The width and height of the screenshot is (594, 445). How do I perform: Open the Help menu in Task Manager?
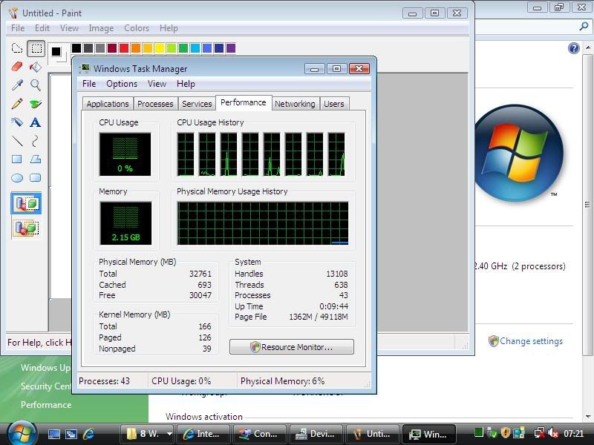186,84
